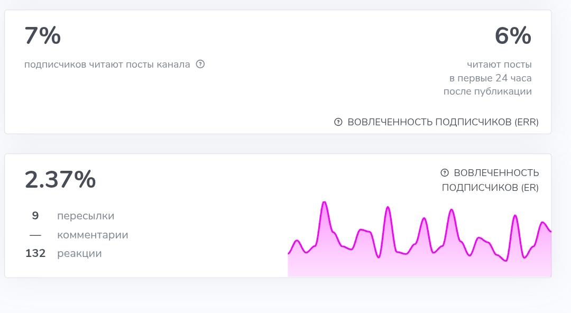Image resolution: width=571 pixels, height=313 pixels.
Task: Click the 2.37% engagement rate figure
Action: pyautogui.click(x=60, y=180)
